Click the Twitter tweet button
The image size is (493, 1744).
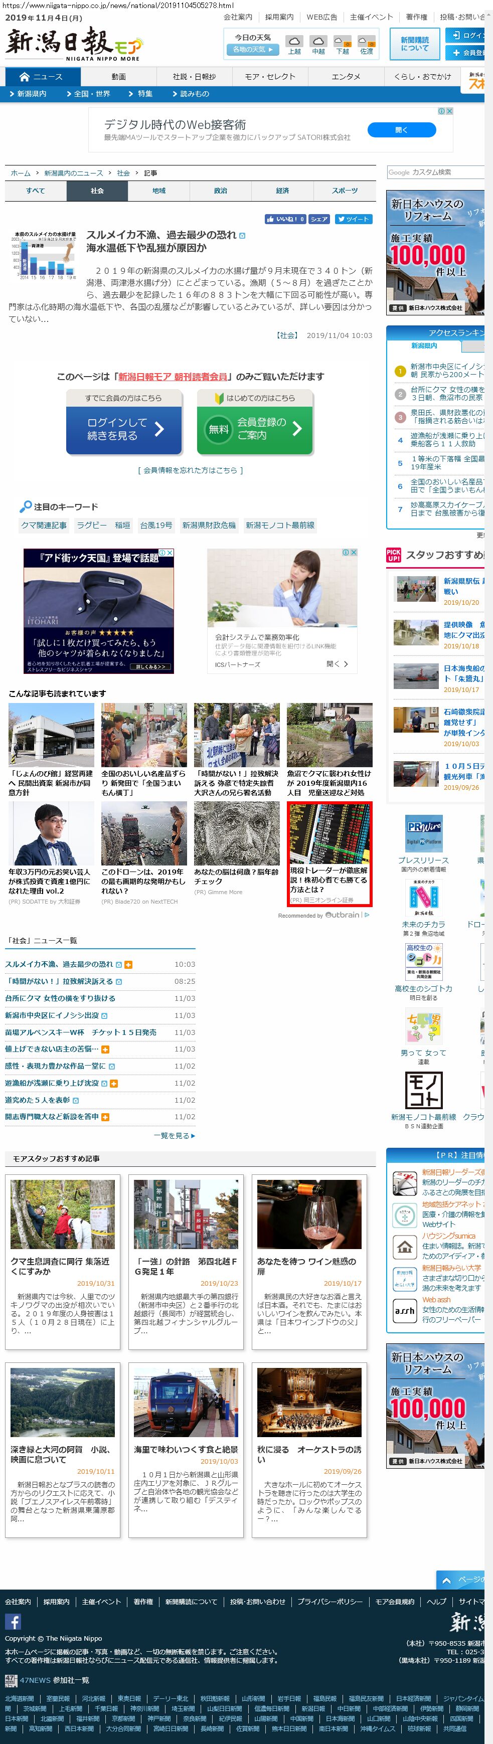point(353,219)
